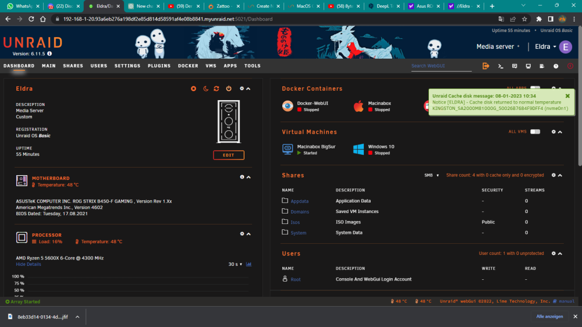582x327 pixels.
Task: Open Virtual Machines settings gear
Action: click(553, 131)
